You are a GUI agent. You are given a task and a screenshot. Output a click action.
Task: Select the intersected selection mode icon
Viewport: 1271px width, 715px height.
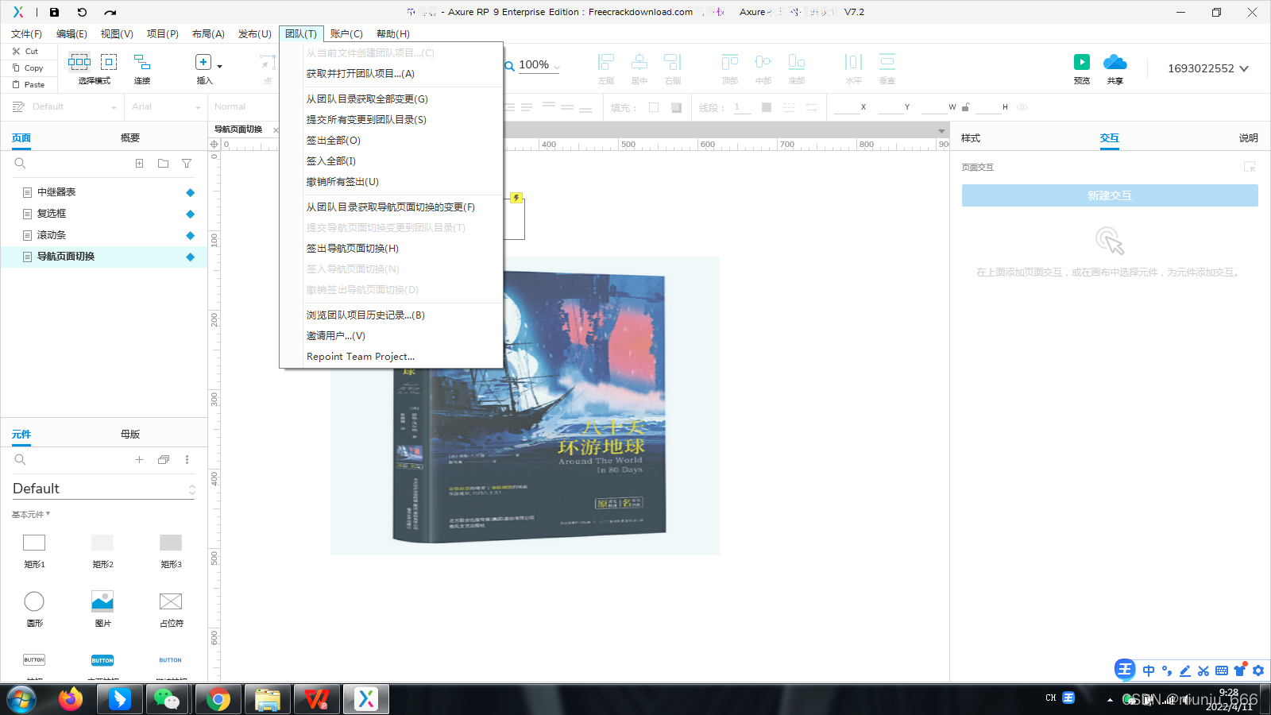79,61
